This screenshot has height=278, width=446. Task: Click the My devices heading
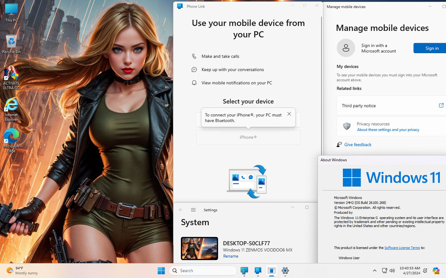pyautogui.click(x=347, y=66)
